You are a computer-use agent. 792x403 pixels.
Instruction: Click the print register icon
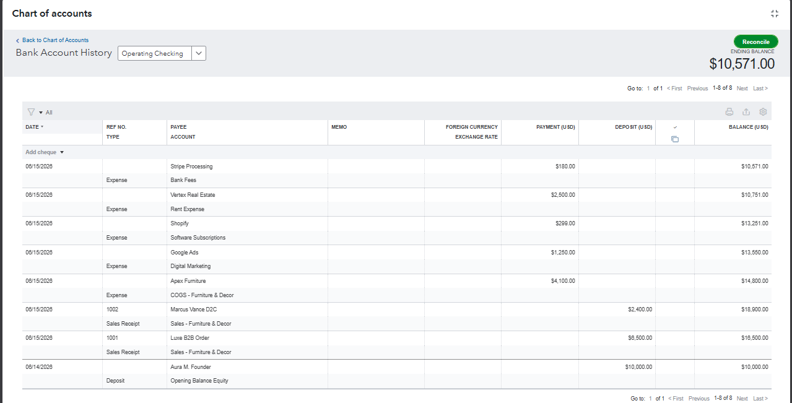[729, 112]
